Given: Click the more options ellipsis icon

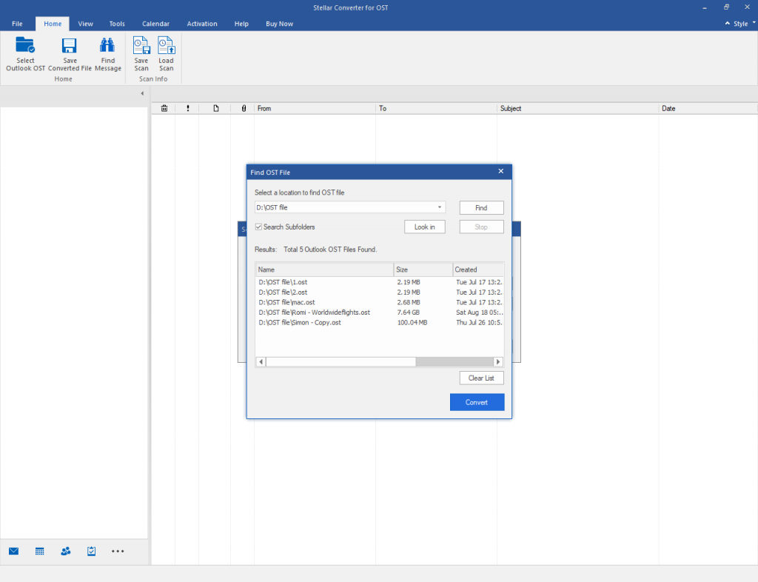Looking at the screenshot, I should click(118, 551).
